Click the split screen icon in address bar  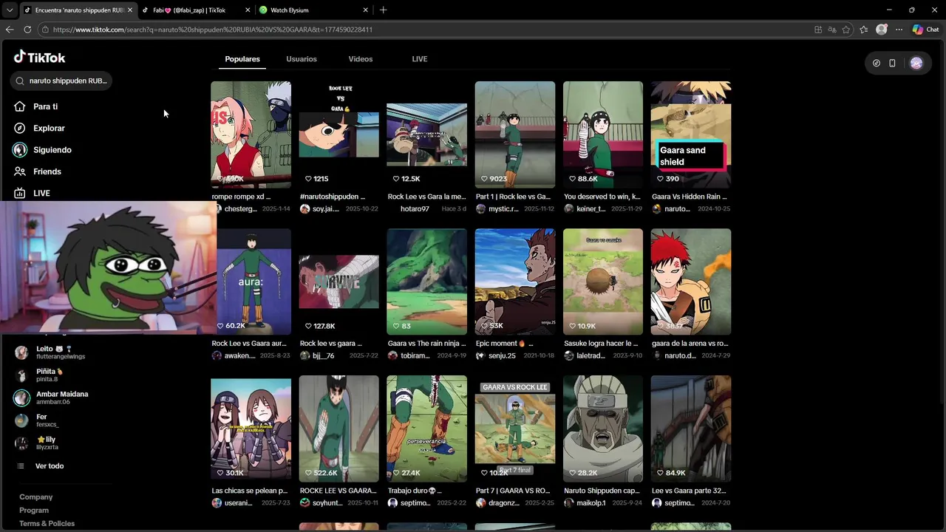pos(818,30)
